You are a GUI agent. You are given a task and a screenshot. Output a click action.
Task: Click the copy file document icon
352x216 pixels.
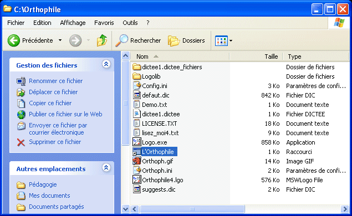(21, 104)
